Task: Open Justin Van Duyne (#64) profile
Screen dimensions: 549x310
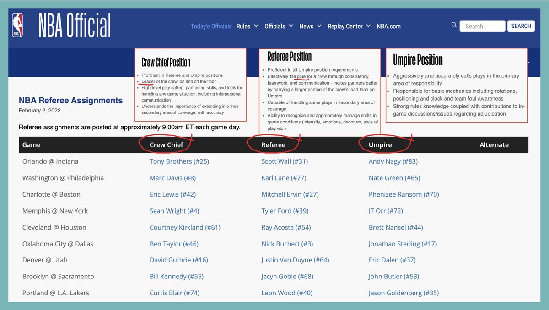Action: (295, 260)
